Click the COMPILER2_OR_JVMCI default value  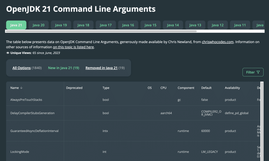(x=211, y=113)
